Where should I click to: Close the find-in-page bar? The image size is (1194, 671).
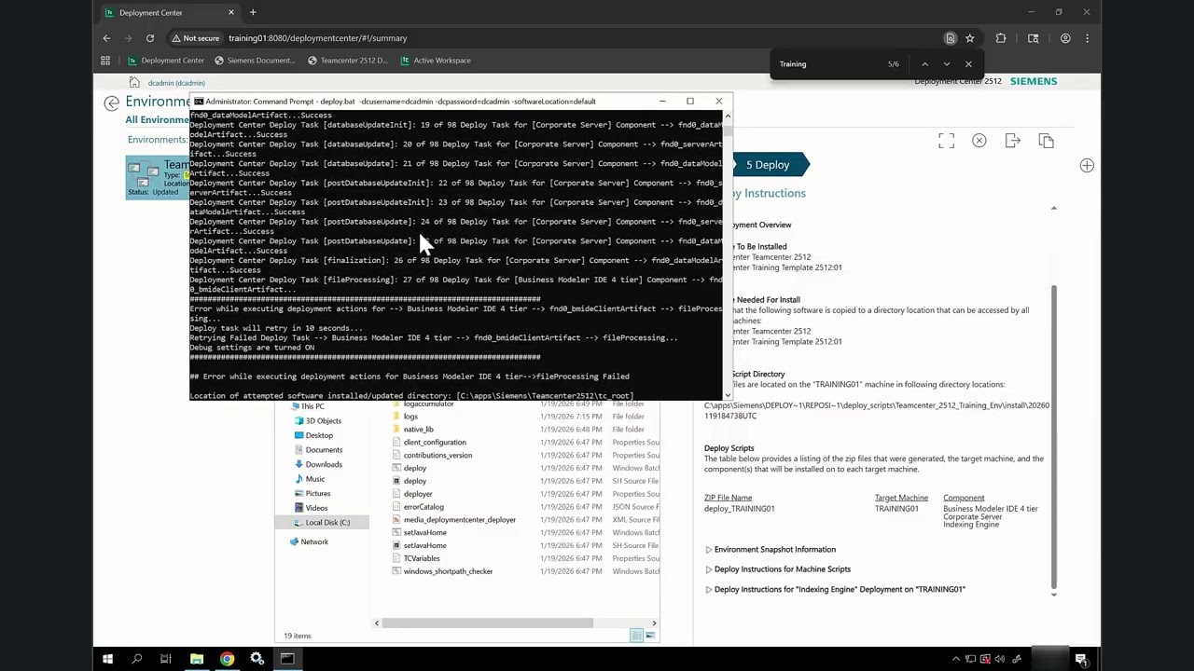[x=968, y=64]
